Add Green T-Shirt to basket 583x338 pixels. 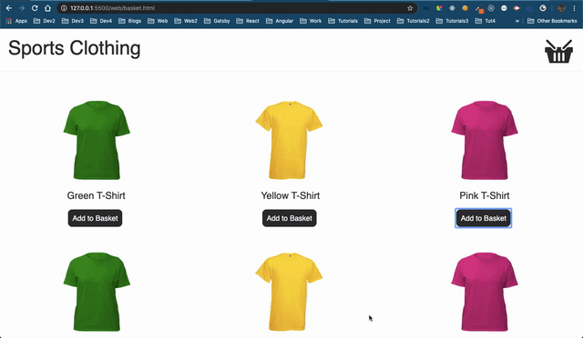click(95, 218)
